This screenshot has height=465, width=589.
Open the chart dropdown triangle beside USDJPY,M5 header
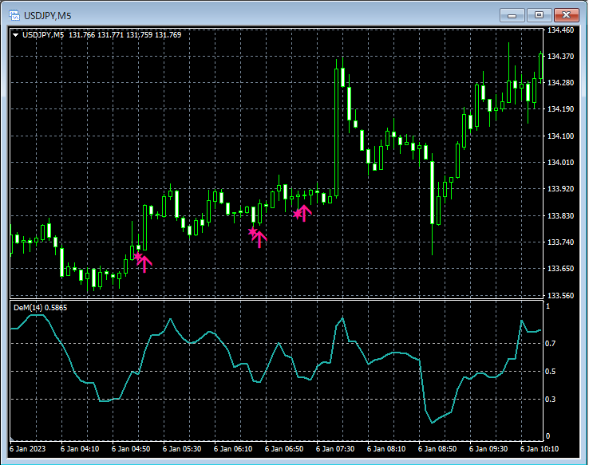[16, 35]
